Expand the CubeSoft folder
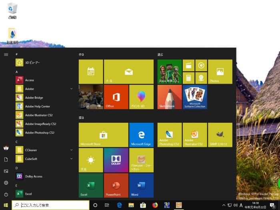280x210 pixels. coord(71,159)
